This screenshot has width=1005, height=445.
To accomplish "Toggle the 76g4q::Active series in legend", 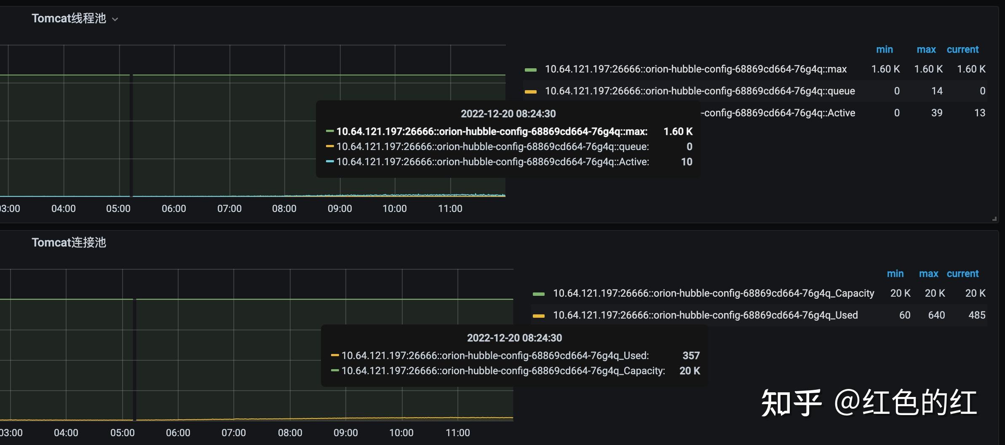I will (x=779, y=113).
